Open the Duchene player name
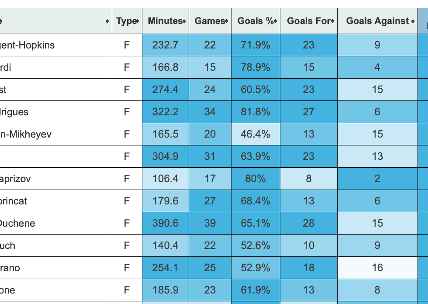 click(17, 223)
